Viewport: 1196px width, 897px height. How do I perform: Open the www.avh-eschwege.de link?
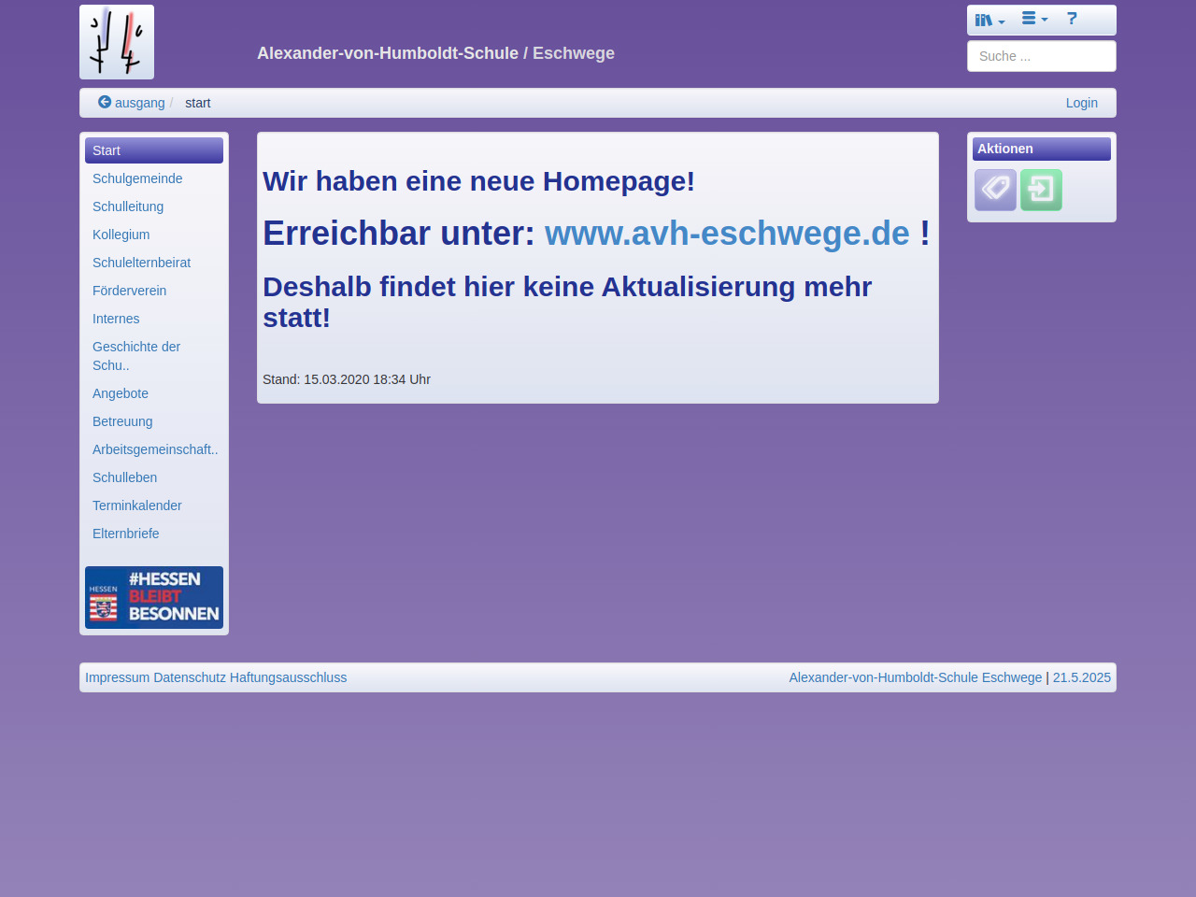point(726,234)
